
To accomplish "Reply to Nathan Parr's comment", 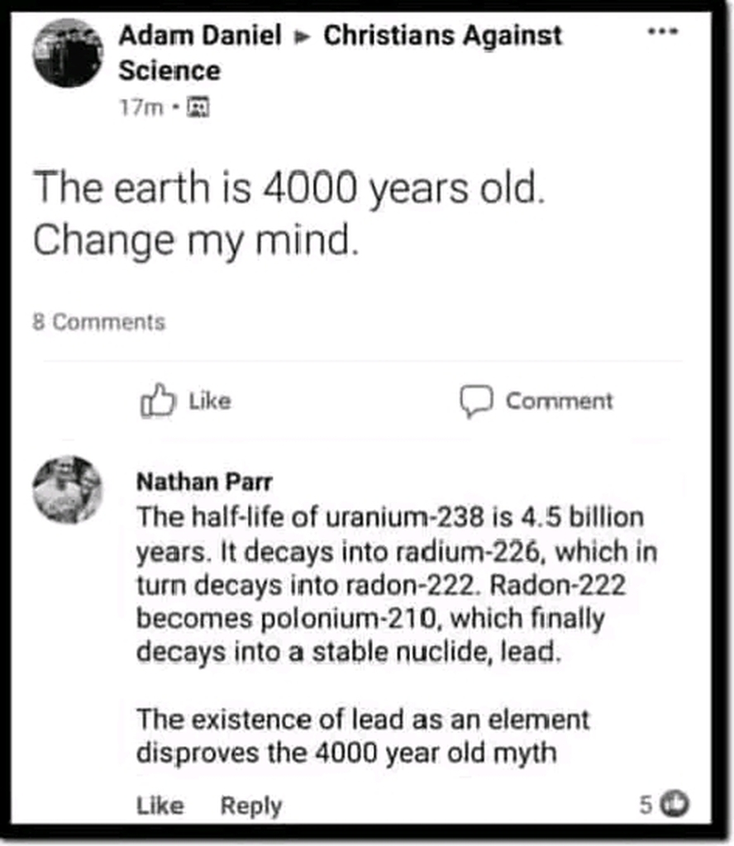I will click(x=250, y=806).
